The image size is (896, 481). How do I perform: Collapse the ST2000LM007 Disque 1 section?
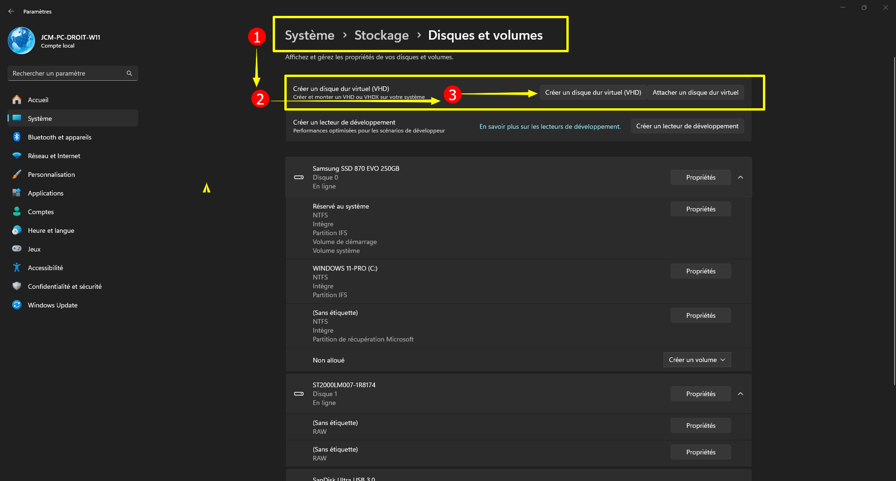741,394
